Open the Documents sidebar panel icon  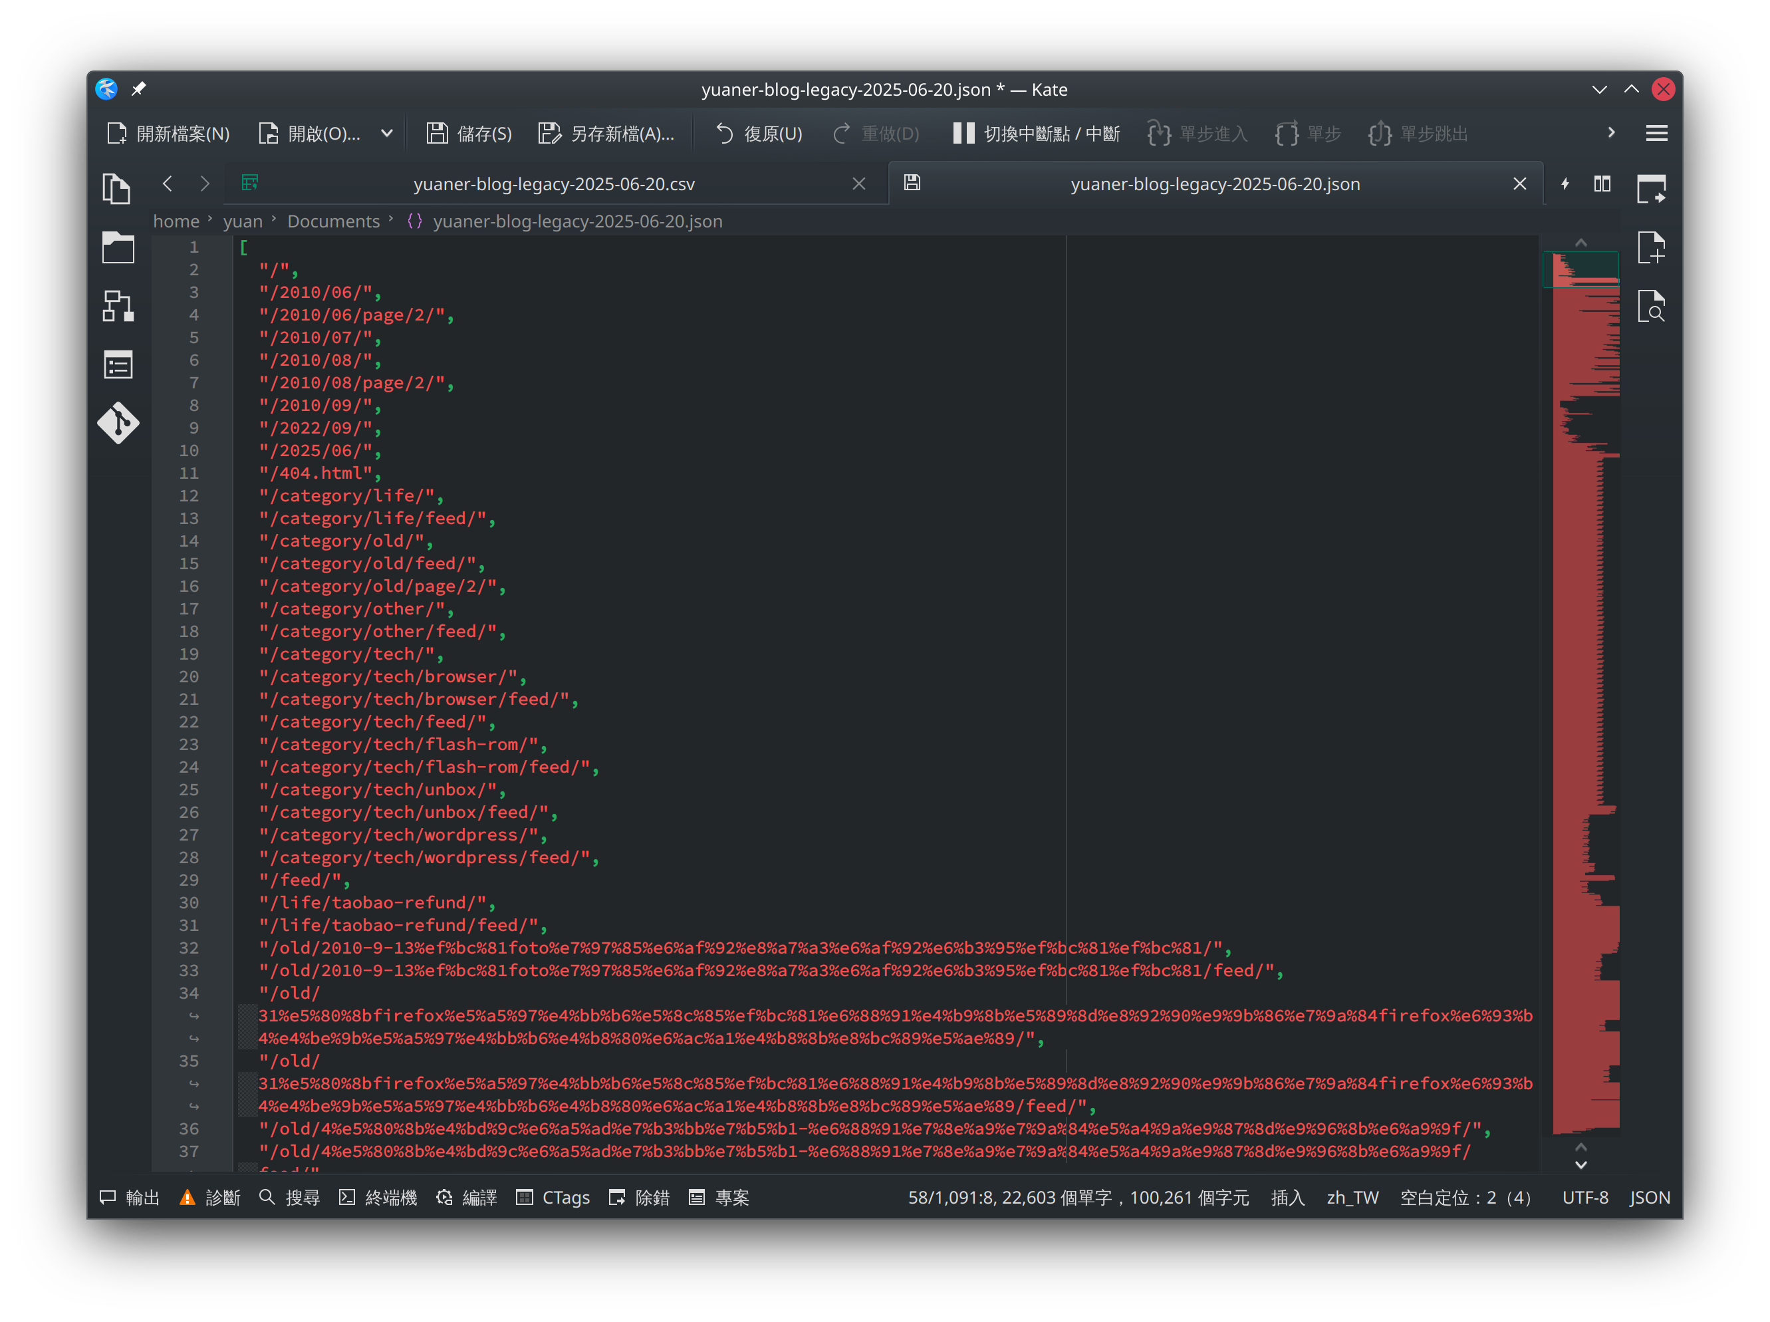117,188
